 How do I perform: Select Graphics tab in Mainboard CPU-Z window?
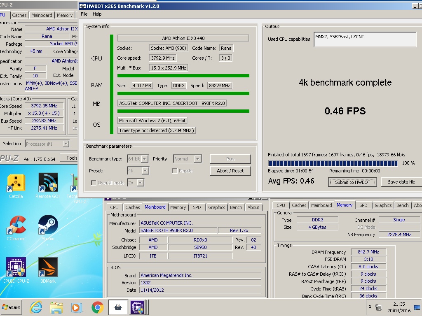pyautogui.click(x=216, y=207)
